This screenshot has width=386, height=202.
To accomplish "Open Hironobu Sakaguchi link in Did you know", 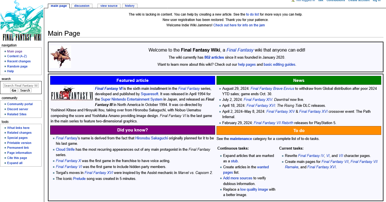I will pyautogui.click(x=152, y=138).
